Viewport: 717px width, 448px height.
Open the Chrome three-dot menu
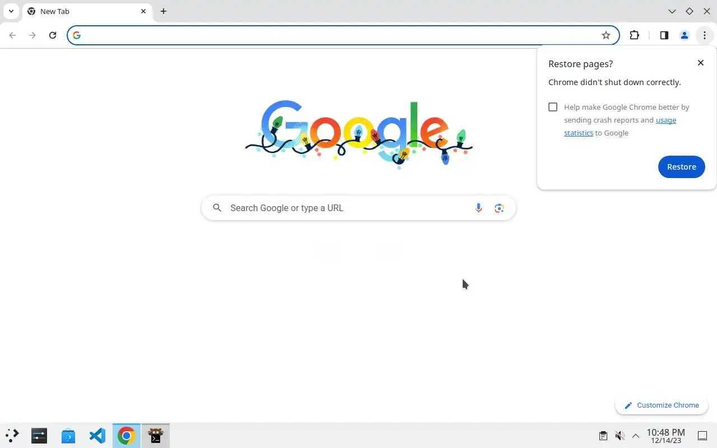(704, 35)
